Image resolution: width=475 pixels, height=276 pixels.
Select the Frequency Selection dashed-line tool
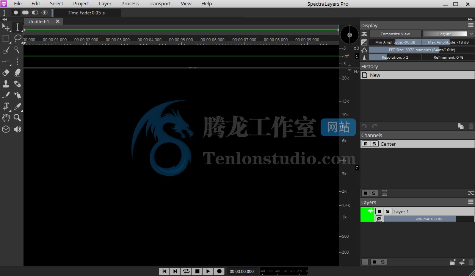6,61
